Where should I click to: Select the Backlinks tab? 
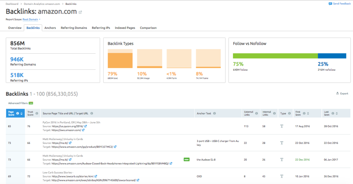(33, 28)
